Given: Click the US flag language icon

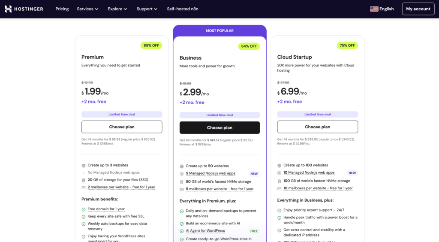Looking at the screenshot, I should (374, 9).
